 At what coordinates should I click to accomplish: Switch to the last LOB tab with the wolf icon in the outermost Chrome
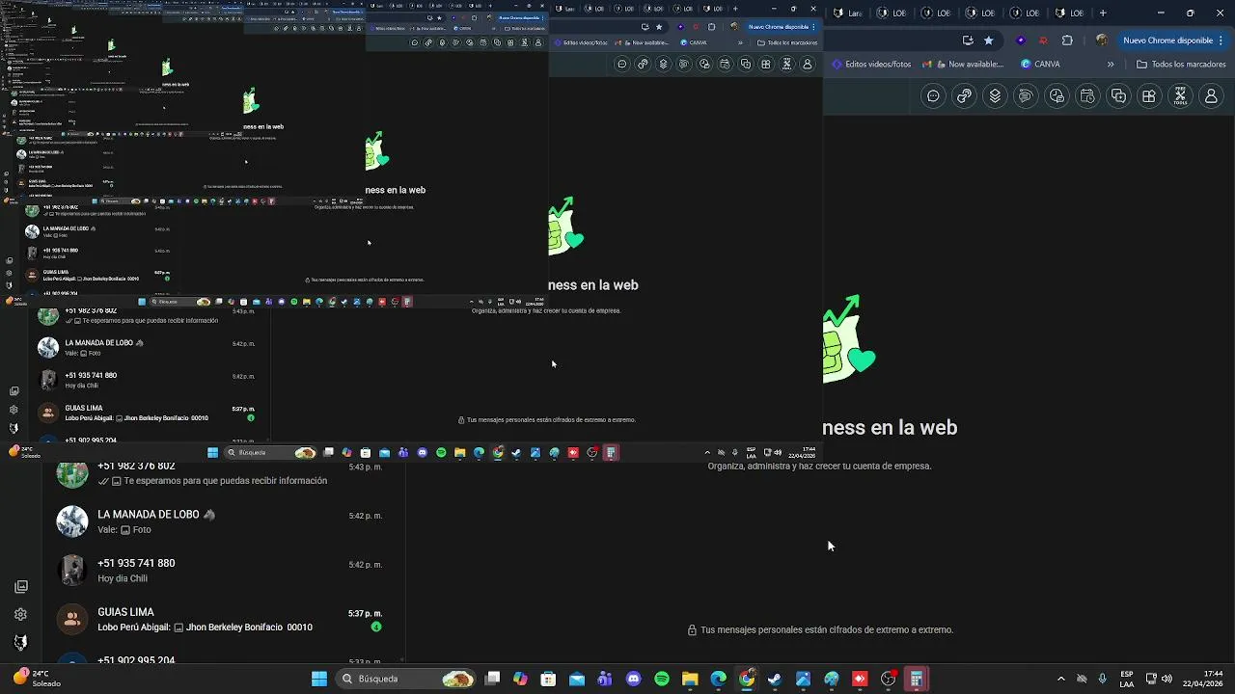point(1068,13)
